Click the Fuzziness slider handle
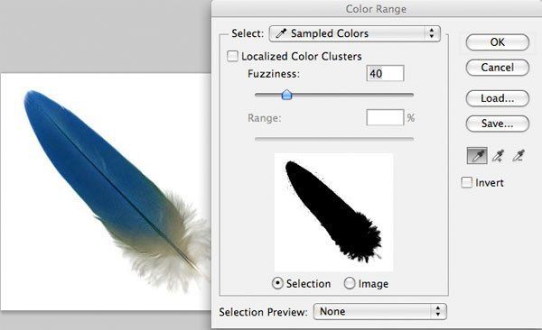The width and height of the screenshot is (542, 330). pos(286,95)
